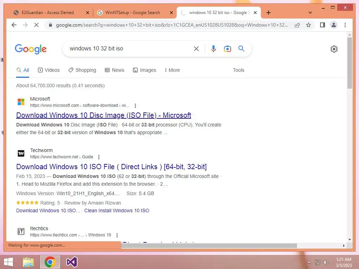The height and width of the screenshot is (269, 359).
Task: Clear the Google search box
Action: tap(196, 48)
